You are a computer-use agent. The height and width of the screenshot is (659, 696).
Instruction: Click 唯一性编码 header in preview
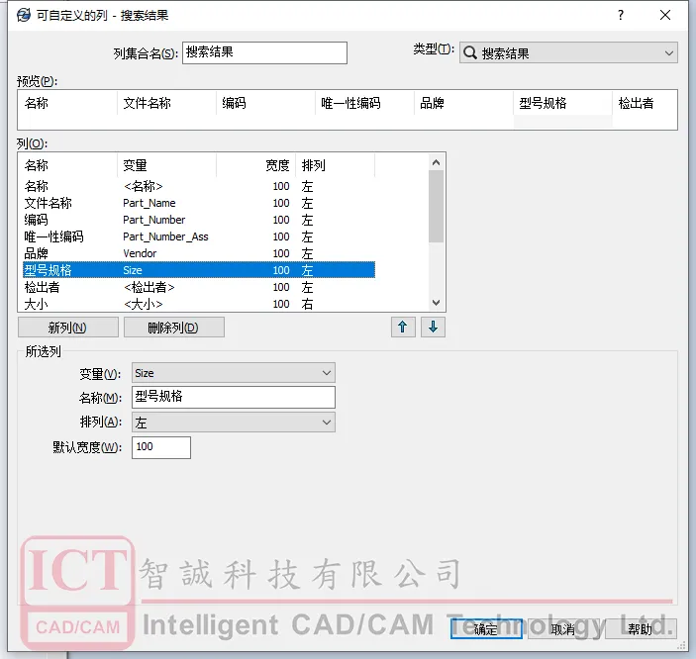(x=365, y=103)
